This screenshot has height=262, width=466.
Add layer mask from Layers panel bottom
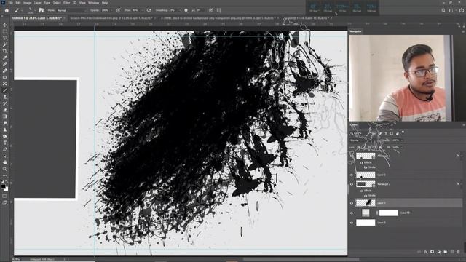pos(432,252)
